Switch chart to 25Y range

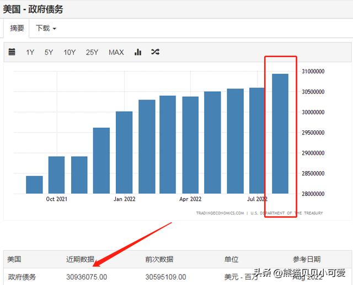92,52
